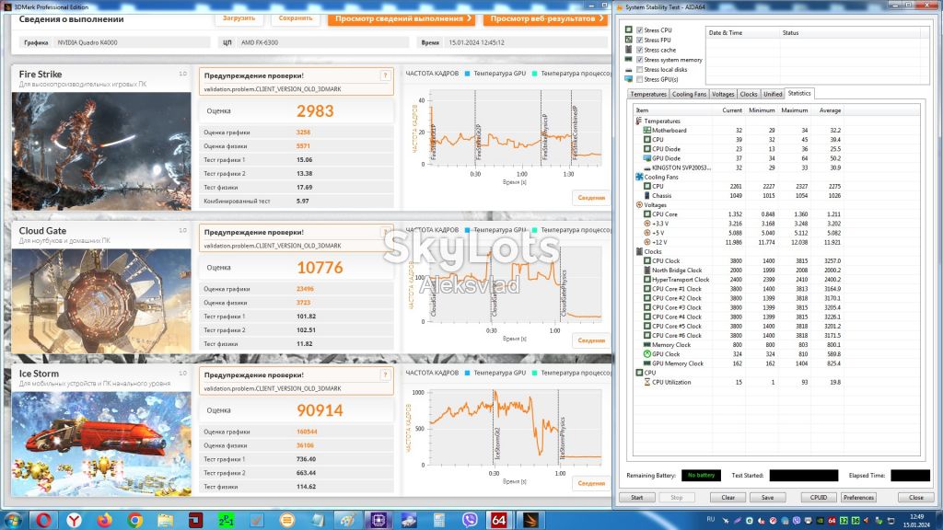Open the Paint palette taskbar icon
The image size is (943, 530).
(x=347, y=520)
